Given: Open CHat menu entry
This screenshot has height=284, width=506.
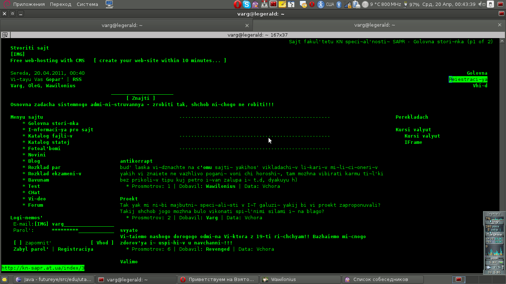Looking at the screenshot, I should [x=34, y=193].
